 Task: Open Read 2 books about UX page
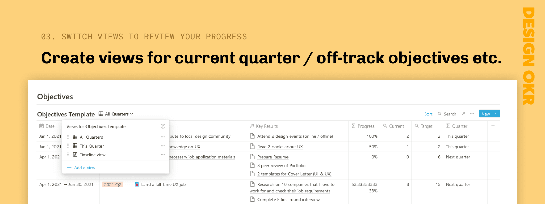coord(280,147)
